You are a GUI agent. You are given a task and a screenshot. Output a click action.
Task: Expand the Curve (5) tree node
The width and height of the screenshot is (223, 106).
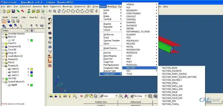point(3,50)
